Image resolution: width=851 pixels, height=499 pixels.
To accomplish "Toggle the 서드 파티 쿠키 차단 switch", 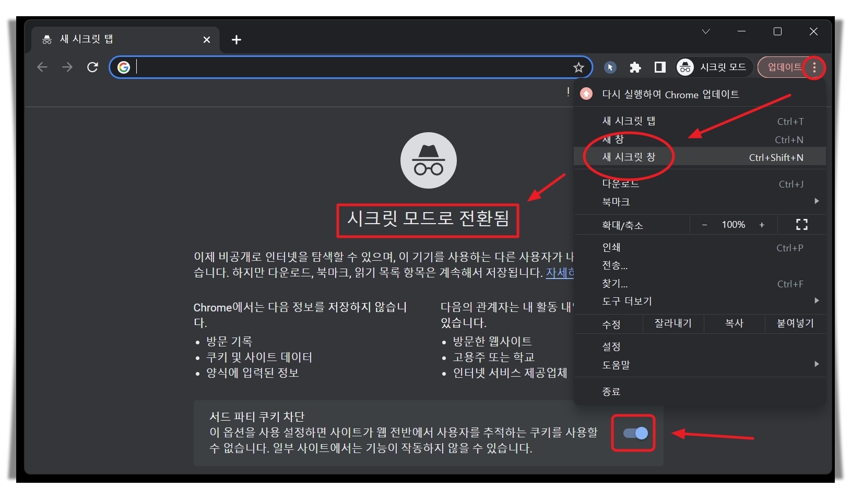I will (x=635, y=433).
